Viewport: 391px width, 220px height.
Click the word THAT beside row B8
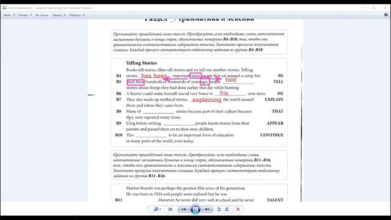click(277, 111)
